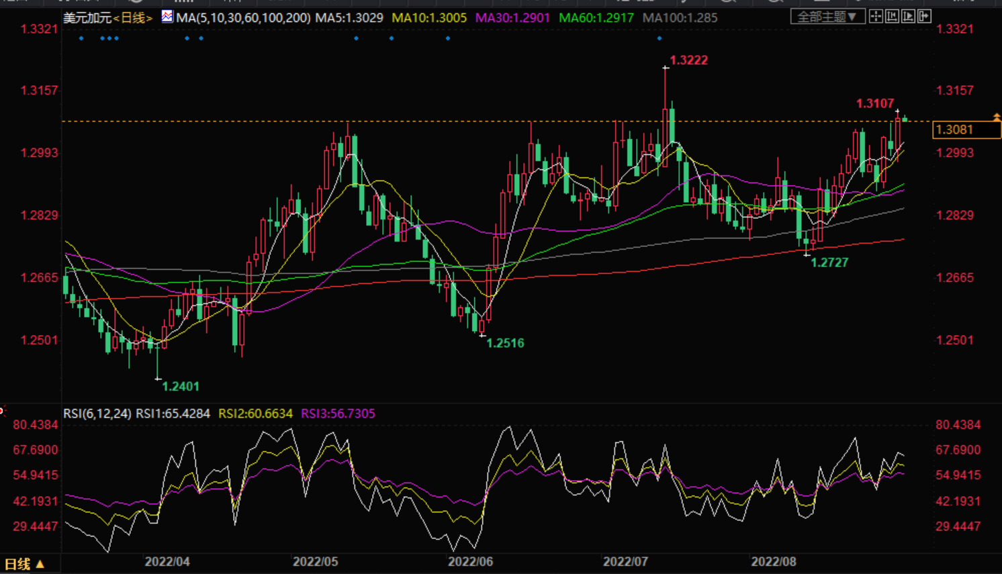This screenshot has height=574, width=1002.
Task: Click the first blue event dot on chart top
Action: pyautogui.click(x=81, y=38)
